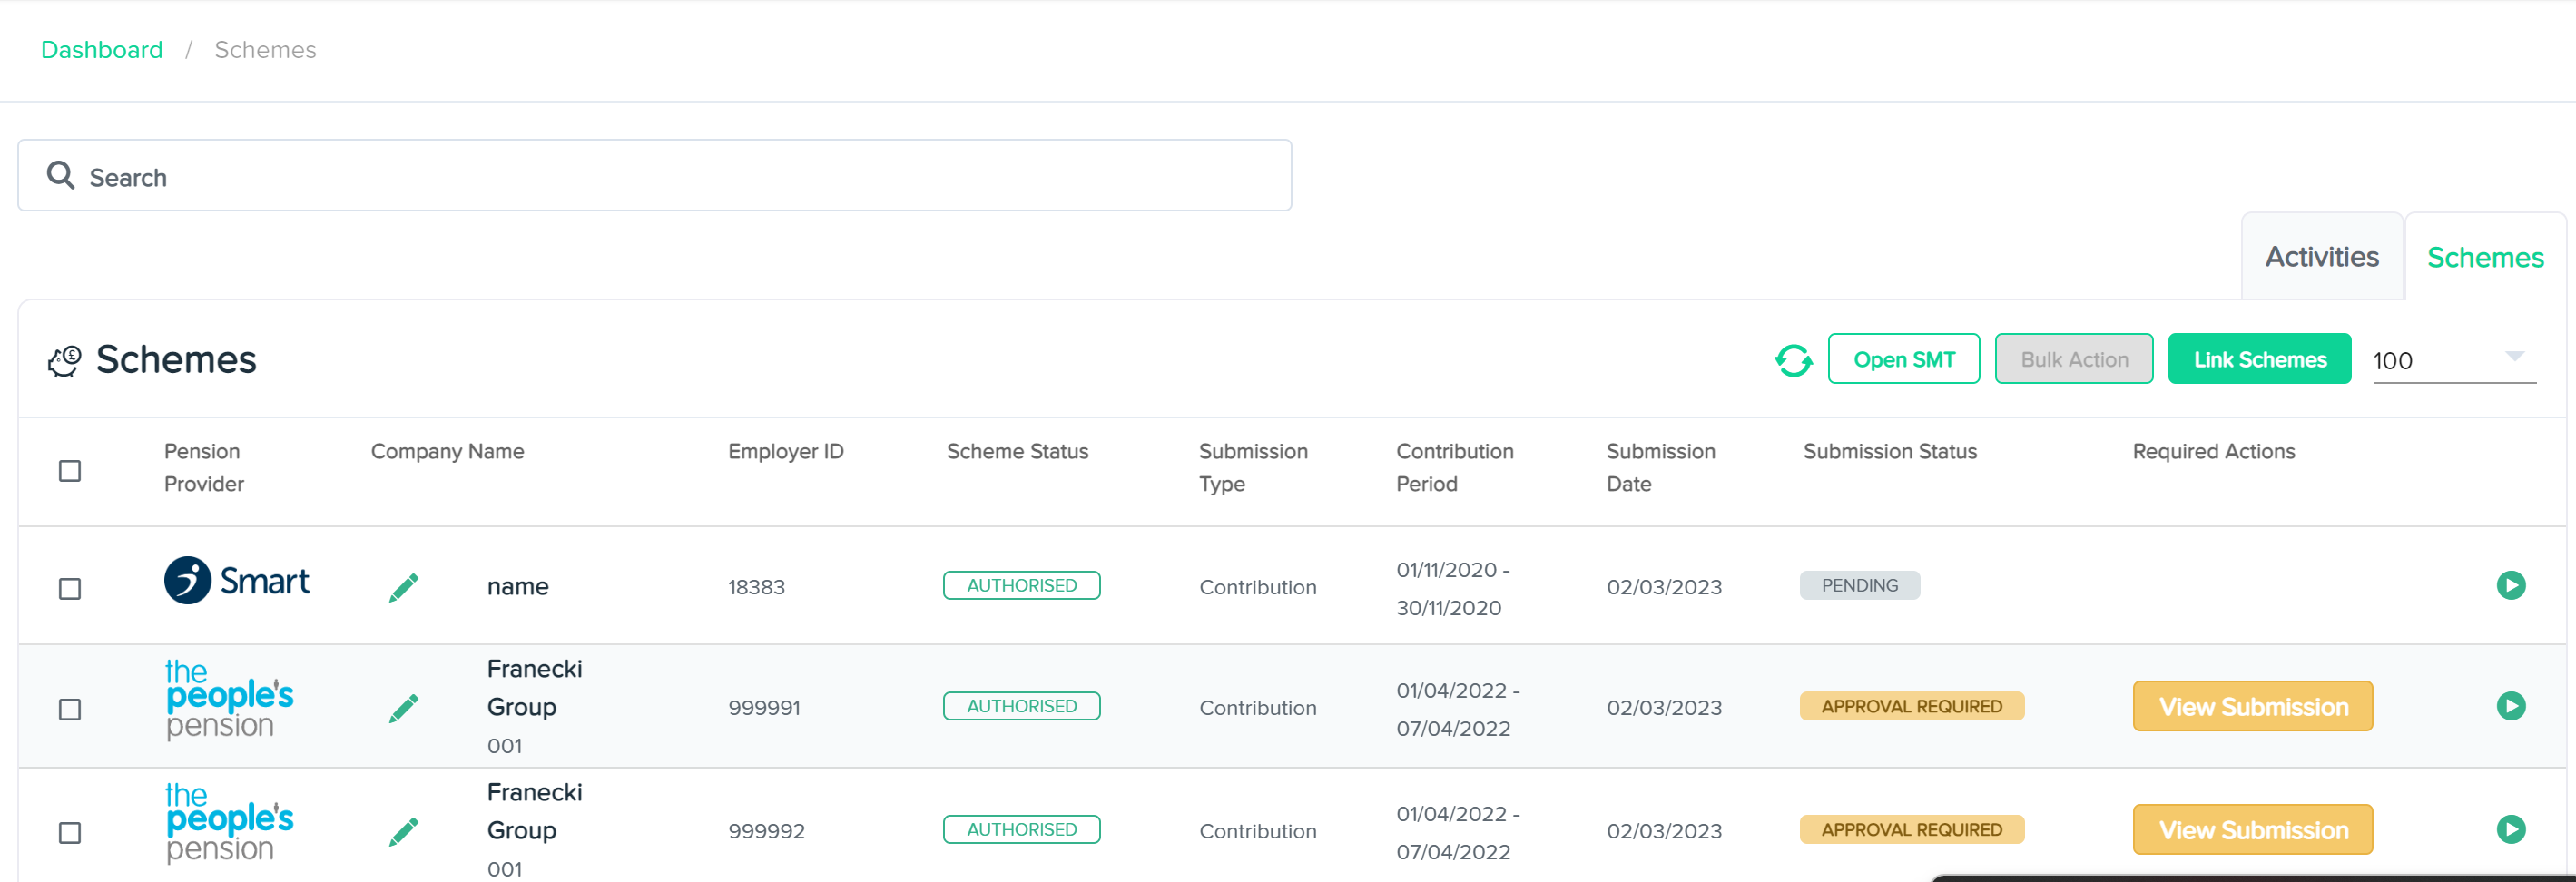2576x882 pixels.
Task: Click AUTHORISED badge for employer 999991
Action: (1021, 706)
